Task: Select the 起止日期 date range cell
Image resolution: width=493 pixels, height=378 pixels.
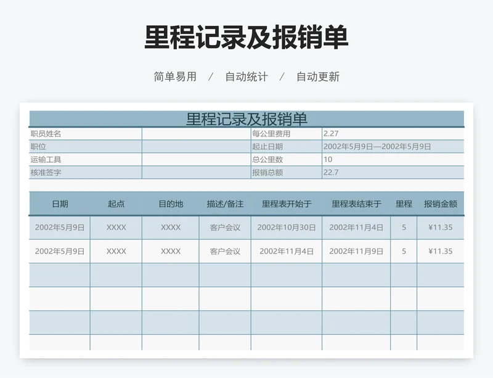Action: (393, 147)
